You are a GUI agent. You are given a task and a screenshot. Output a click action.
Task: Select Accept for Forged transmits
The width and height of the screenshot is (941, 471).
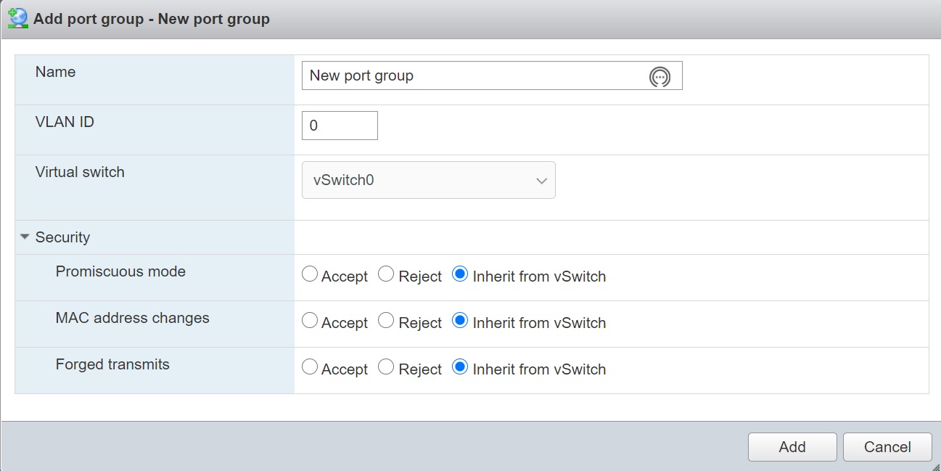(310, 367)
